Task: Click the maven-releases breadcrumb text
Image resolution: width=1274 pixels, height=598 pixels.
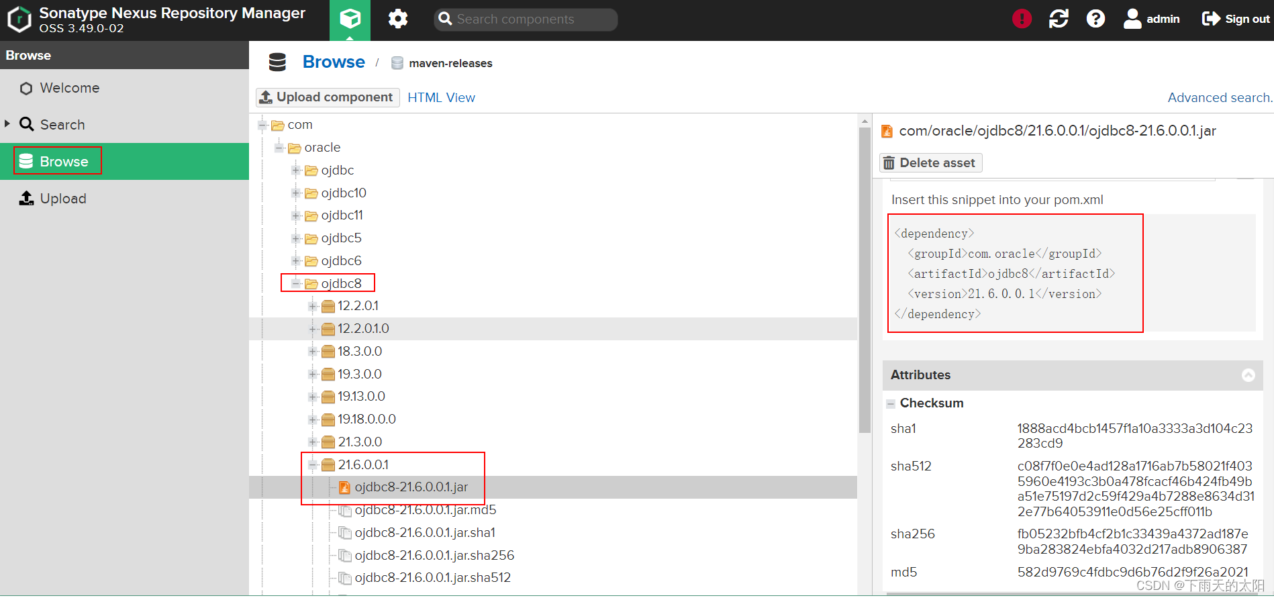Action: click(450, 63)
